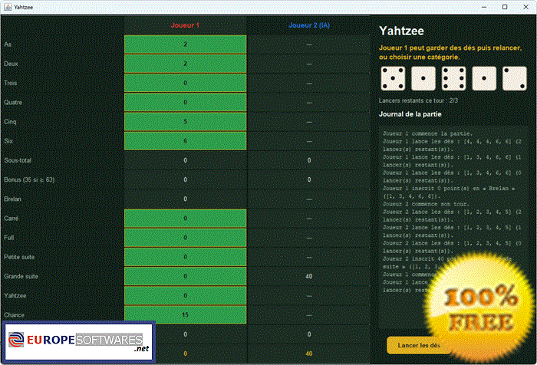Screen dimensions: 537x365
Task: Choose Joueur 1's green Trois cell
Action: pos(186,83)
